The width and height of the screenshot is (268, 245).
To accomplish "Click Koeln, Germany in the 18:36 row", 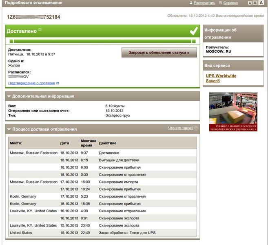I will [23, 204].
